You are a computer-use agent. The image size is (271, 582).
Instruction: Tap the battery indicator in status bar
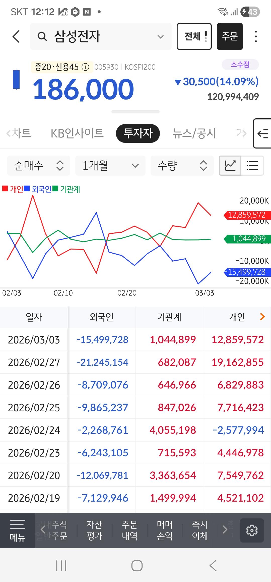250,12
